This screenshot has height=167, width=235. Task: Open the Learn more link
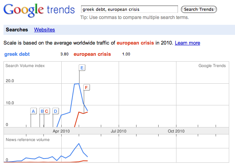pyautogui.click(x=187, y=43)
